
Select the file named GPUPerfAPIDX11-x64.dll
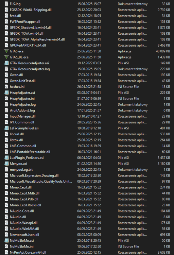28,45
